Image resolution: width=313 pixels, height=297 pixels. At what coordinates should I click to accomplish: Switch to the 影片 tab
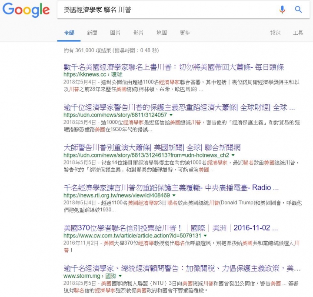click(x=138, y=33)
